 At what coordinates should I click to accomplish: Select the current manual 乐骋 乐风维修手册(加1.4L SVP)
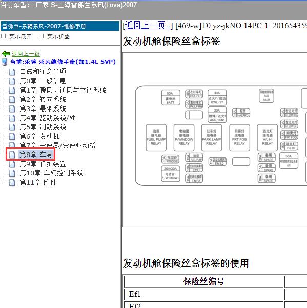click(x=63, y=62)
